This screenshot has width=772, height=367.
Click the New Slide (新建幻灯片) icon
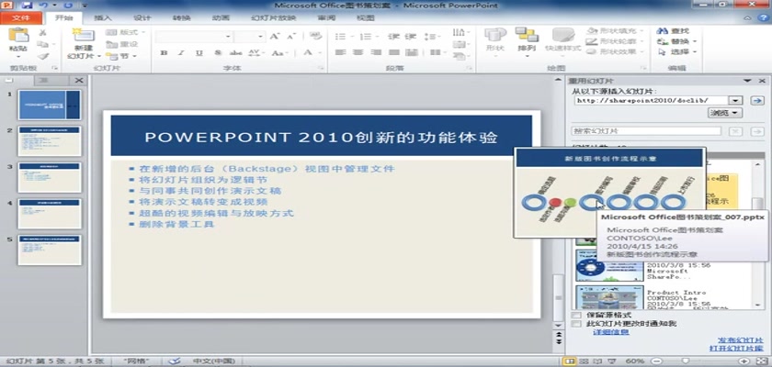click(84, 36)
